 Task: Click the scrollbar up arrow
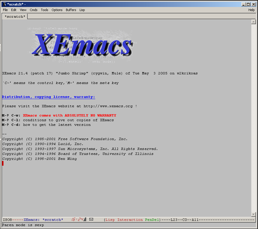[x=253, y=22]
